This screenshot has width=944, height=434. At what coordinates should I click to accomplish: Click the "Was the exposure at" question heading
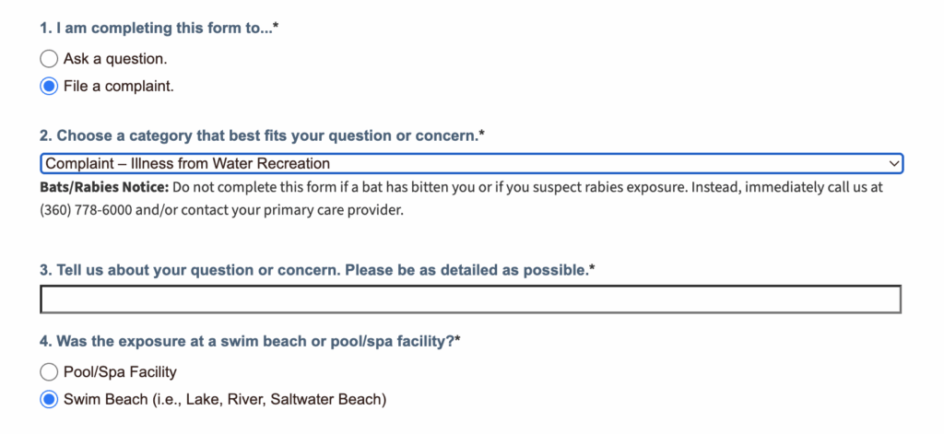[249, 341]
